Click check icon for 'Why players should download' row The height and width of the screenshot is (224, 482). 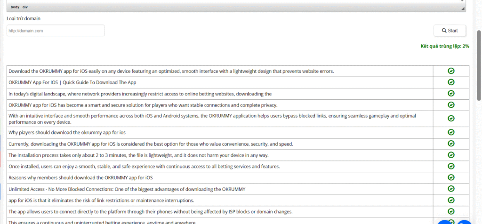(450, 132)
